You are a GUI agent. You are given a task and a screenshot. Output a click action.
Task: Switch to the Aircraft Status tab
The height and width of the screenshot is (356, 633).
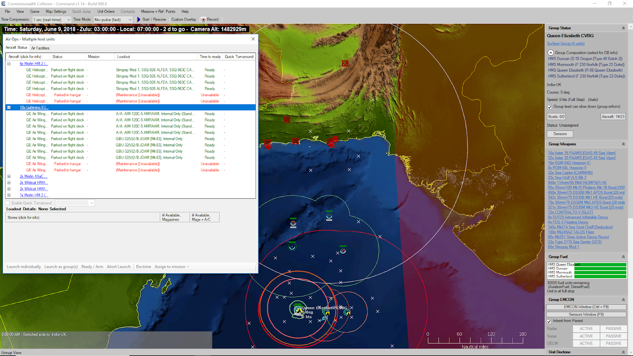pyautogui.click(x=17, y=47)
